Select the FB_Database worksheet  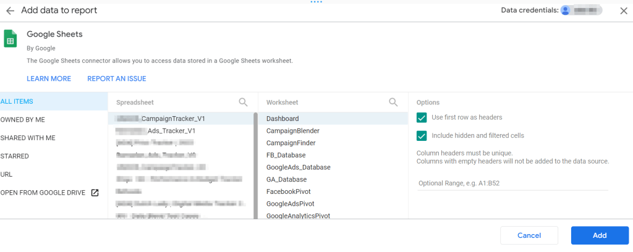(x=286, y=155)
